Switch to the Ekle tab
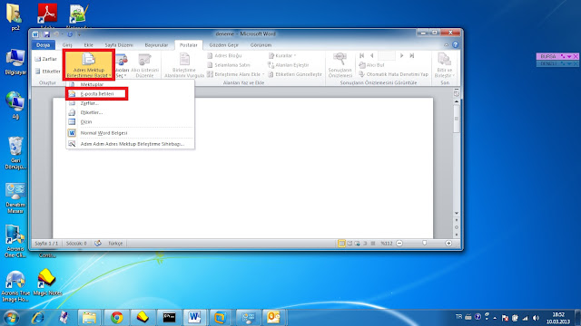The height and width of the screenshot is (326, 581). 88,45
